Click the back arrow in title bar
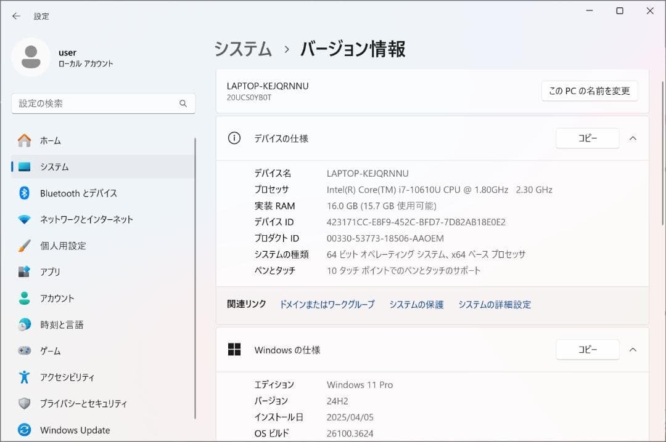The image size is (666, 442). [x=16, y=16]
